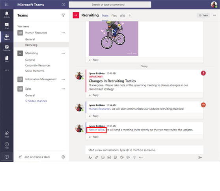The height and width of the screenshot is (191, 220).
Task: Open General channel under Marketing
Action: coord(30,60)
